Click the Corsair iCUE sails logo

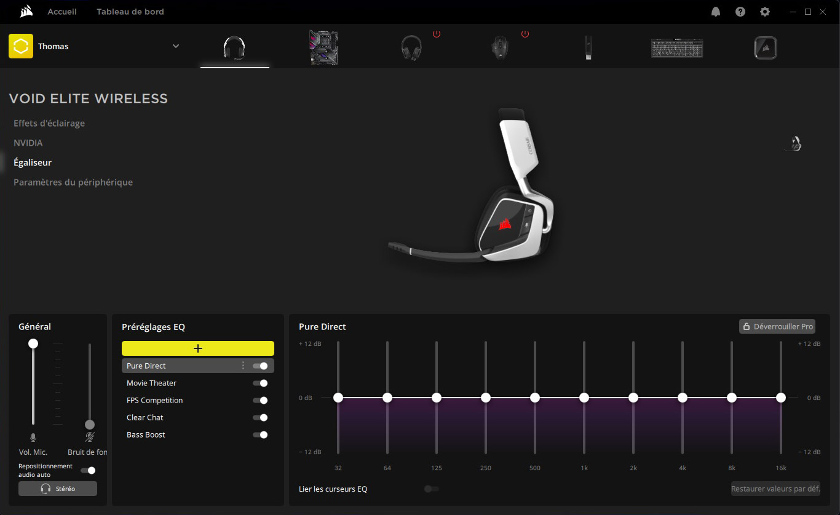coord(26,12)
